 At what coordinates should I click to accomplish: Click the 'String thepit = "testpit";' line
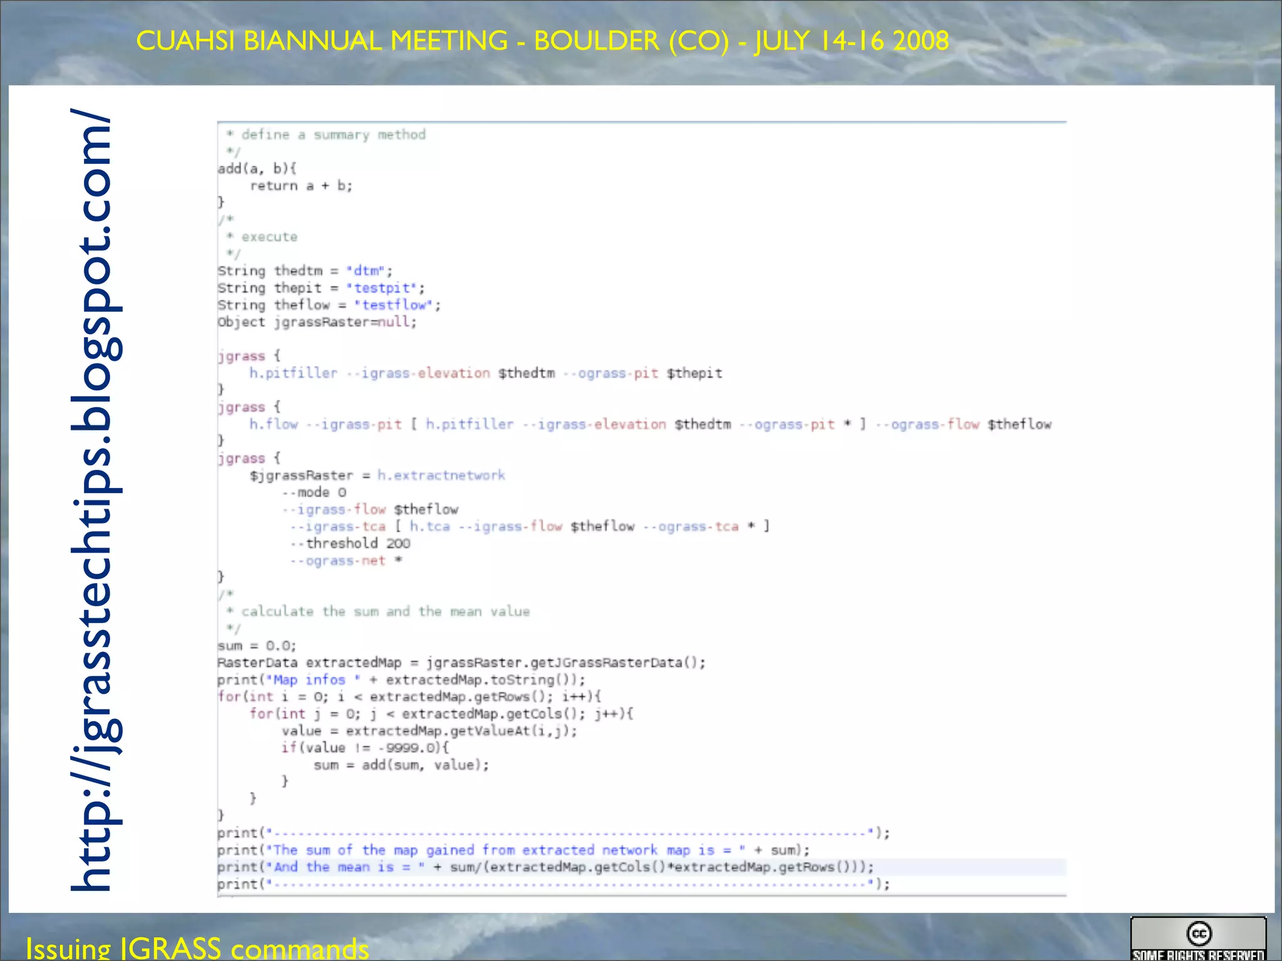[321, 288]
